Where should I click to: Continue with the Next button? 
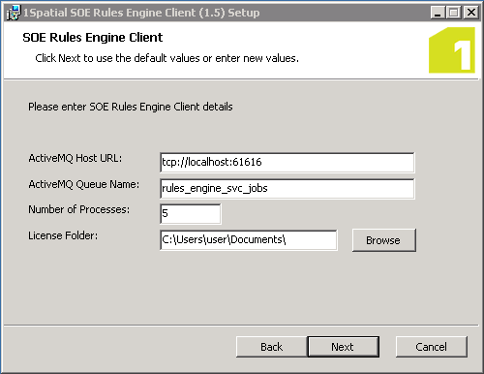pos(343,347)
